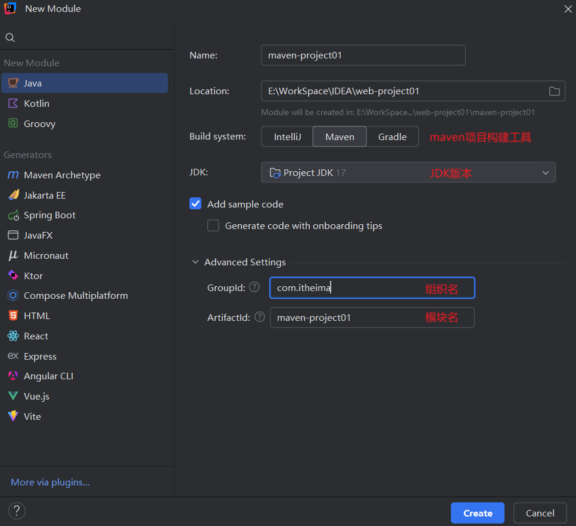The height and width of the screenshot is (526, 576).
Task: Select Groovy module label
Action: tap(40, 123)
